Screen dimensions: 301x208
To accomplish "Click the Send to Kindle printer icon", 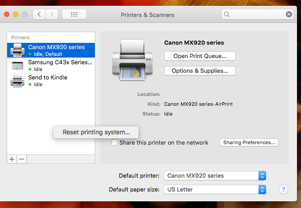I will tap(17, 81).
